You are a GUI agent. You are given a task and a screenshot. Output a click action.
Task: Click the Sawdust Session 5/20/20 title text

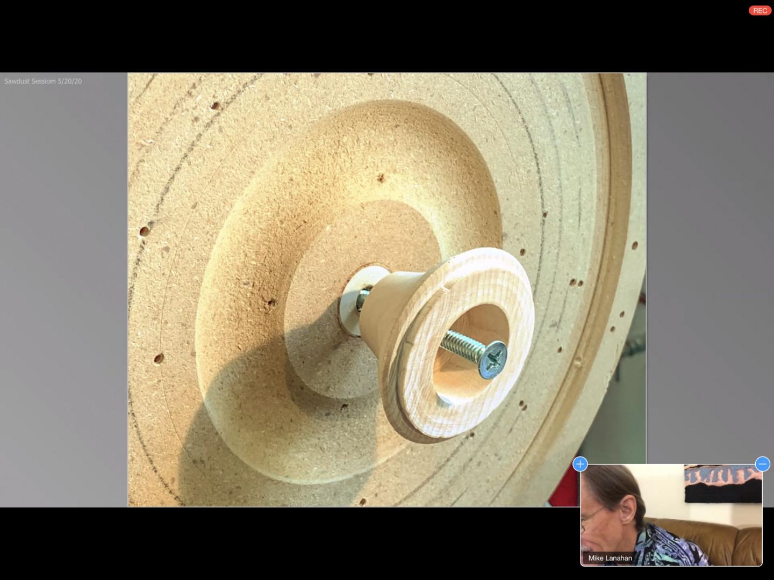coord(43,81)
